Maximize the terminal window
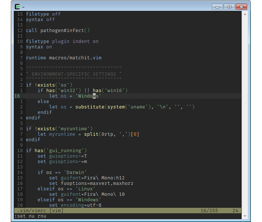The height and width of the screenshot is (222, 262). [229, 7]
